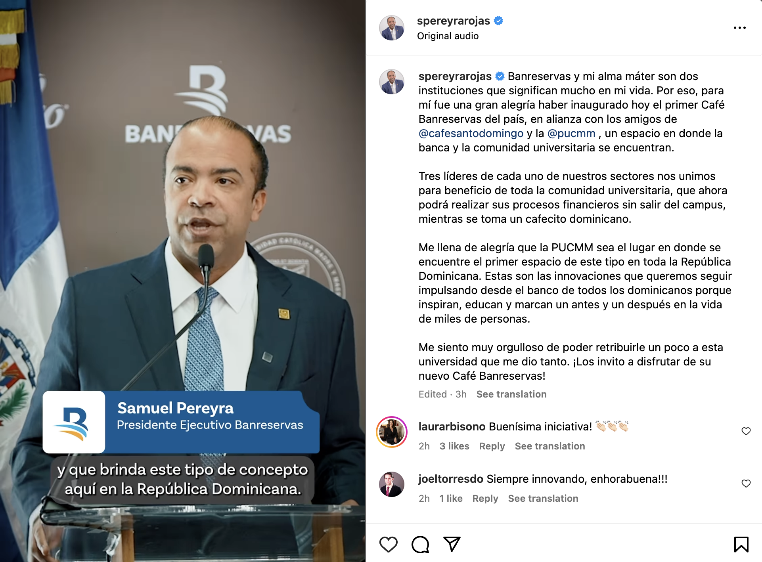
Task: Open joeltorresdo's profile avatar
Action: coord(392,484)
